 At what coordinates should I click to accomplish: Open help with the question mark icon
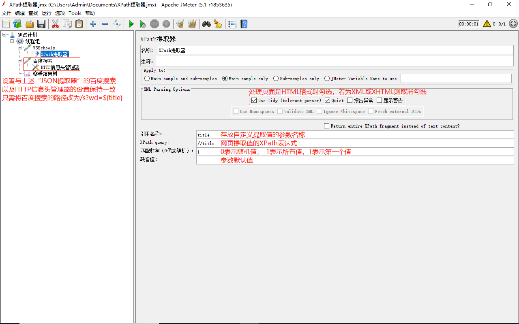pyautogui.click(x=244, y=24)
